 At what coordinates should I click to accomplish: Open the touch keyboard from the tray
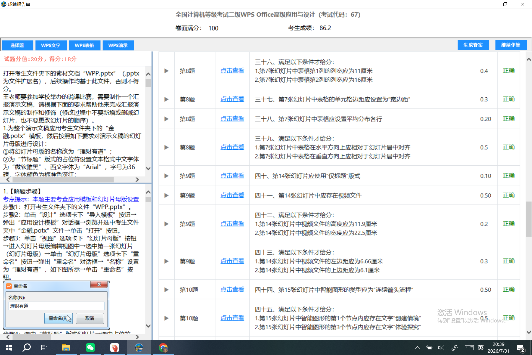coord(469,348)
